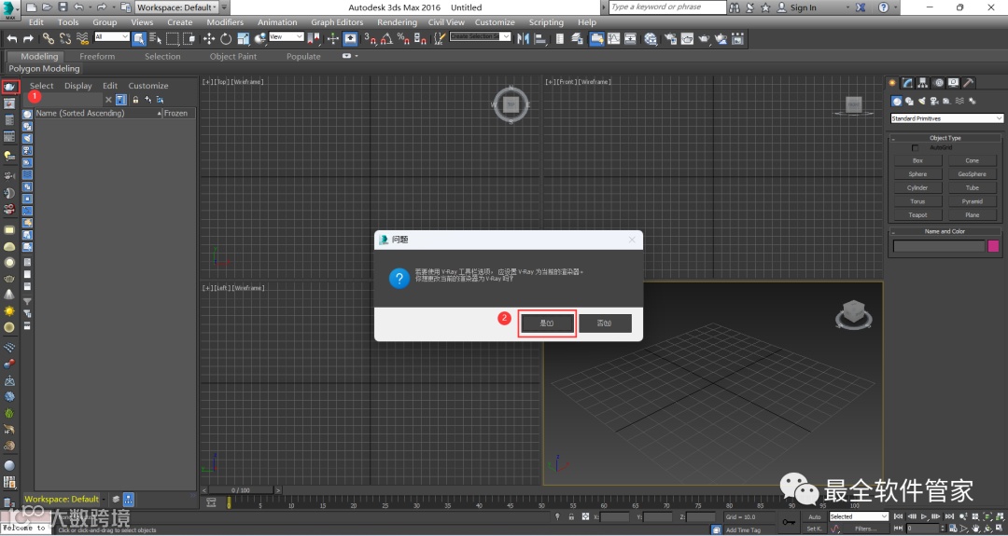Click the Name (Sorted Ascending) column header
This screenshot has width=1008, height=536.
(x=98, y=113)
